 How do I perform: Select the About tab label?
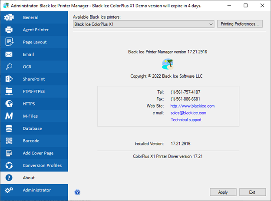pos(29,178)
